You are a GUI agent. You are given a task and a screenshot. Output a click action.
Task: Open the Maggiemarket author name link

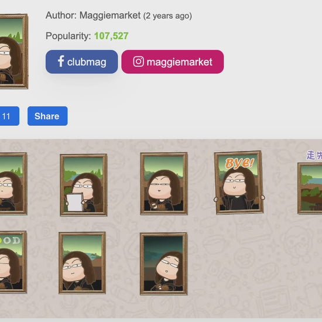click(110, 15)
